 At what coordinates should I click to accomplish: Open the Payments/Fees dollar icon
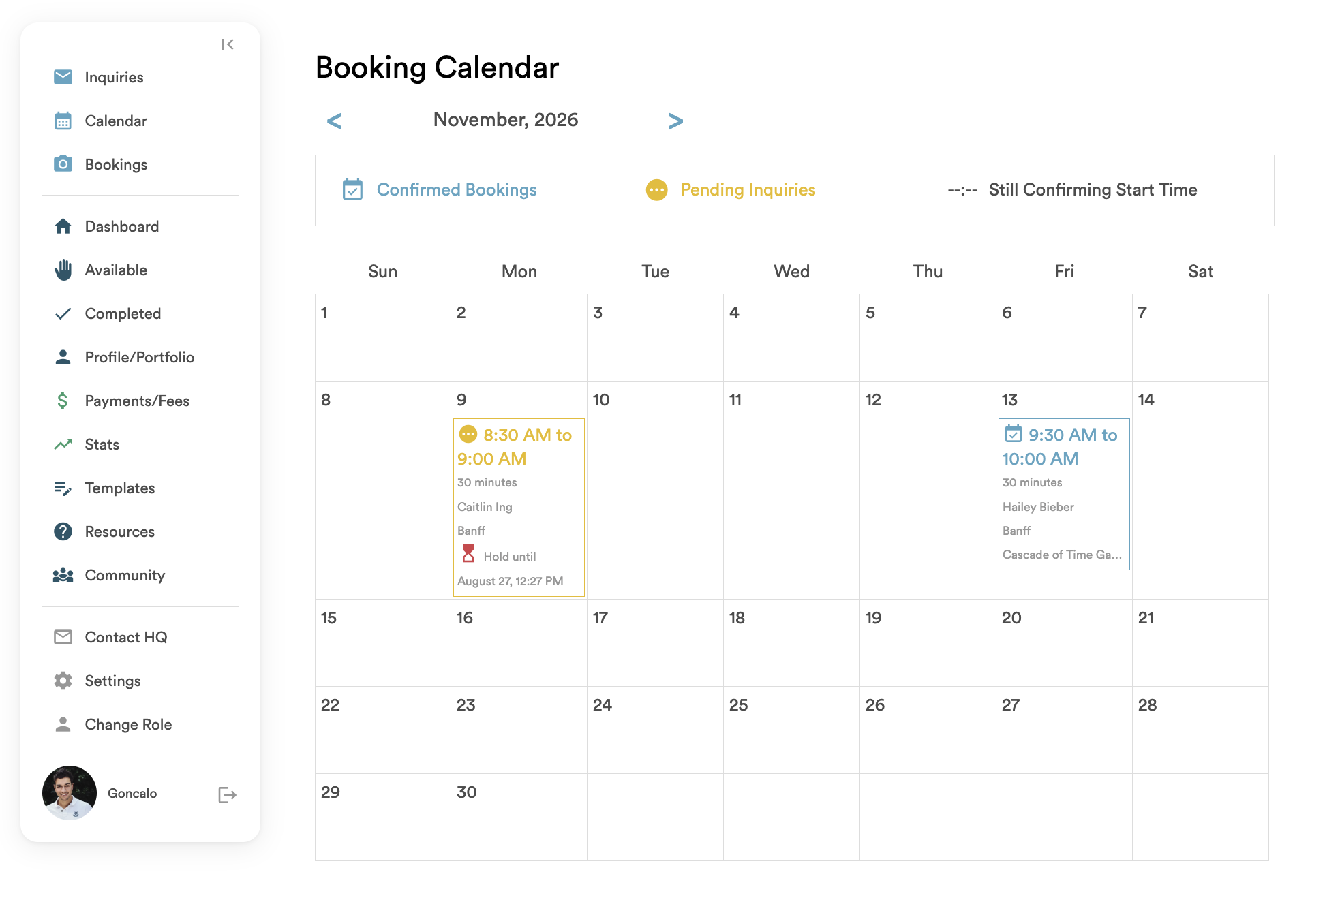[x=63, y=401]
